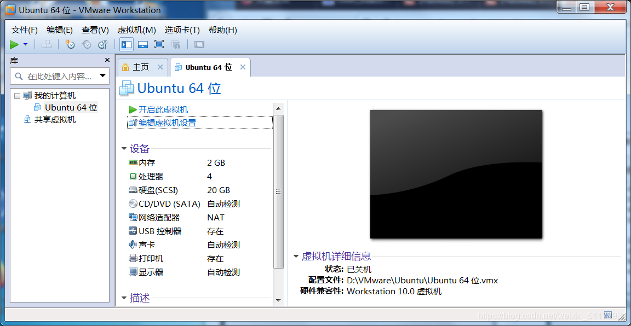
Task: Toggle the thumbnail bar view icon
Action: 143,44
